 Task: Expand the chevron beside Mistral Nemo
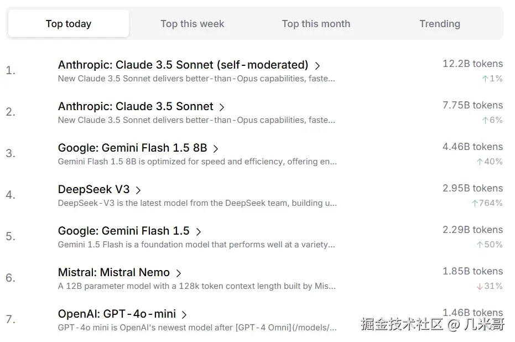coord(179,272)
